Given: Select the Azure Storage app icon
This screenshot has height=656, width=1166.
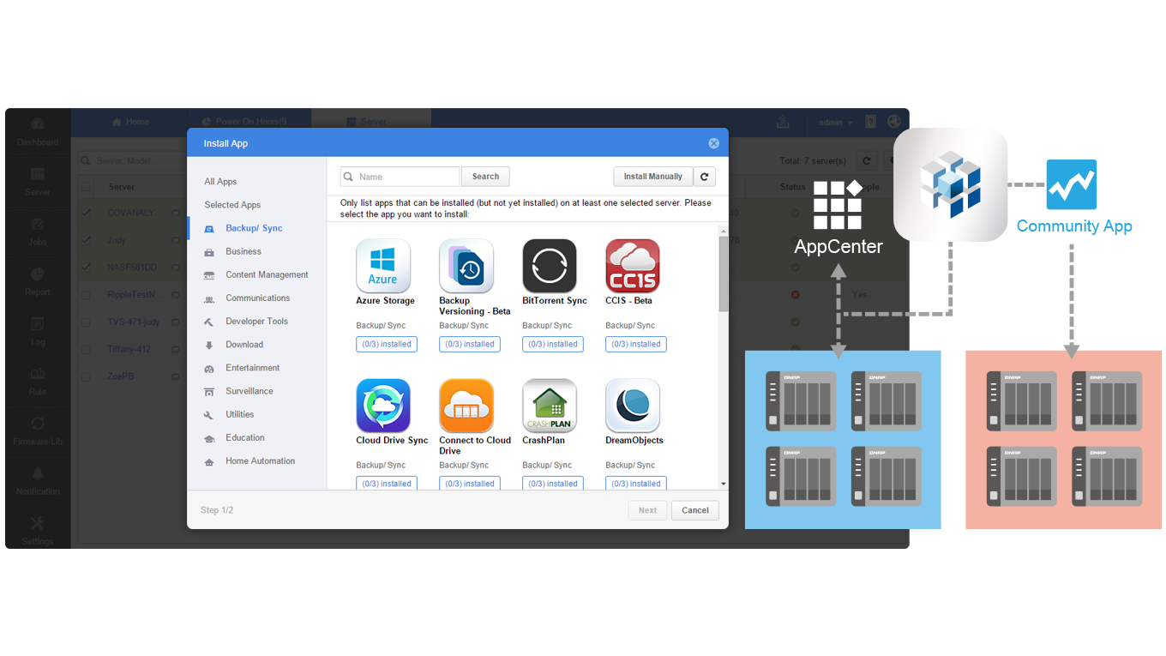Looking at the screenshot, I should coord(383,267).
